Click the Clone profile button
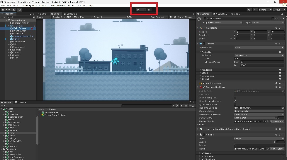287x160 pixels. click(280, 149)
